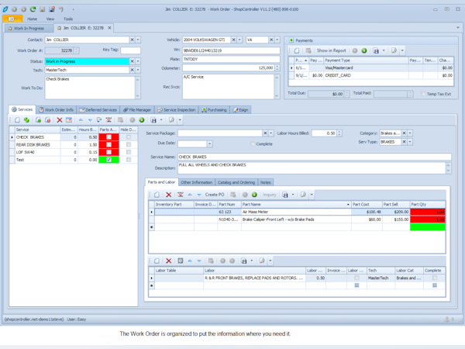Click green refresh icon in quick access toolbar
Screen dimensions: 465x349
click(33, 9)
